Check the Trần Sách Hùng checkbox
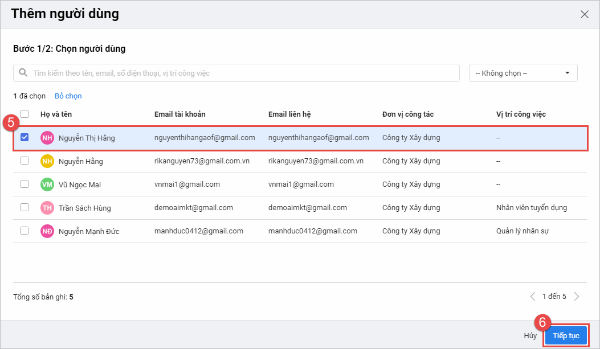This screenshot has height=349, width=600. [25, 207]
